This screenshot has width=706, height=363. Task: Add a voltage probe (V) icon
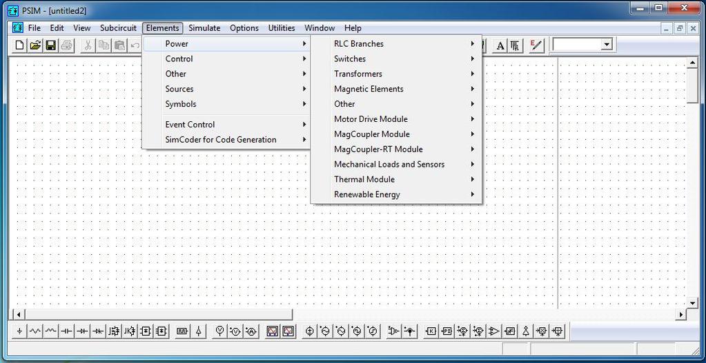click(x=219, y=331)
